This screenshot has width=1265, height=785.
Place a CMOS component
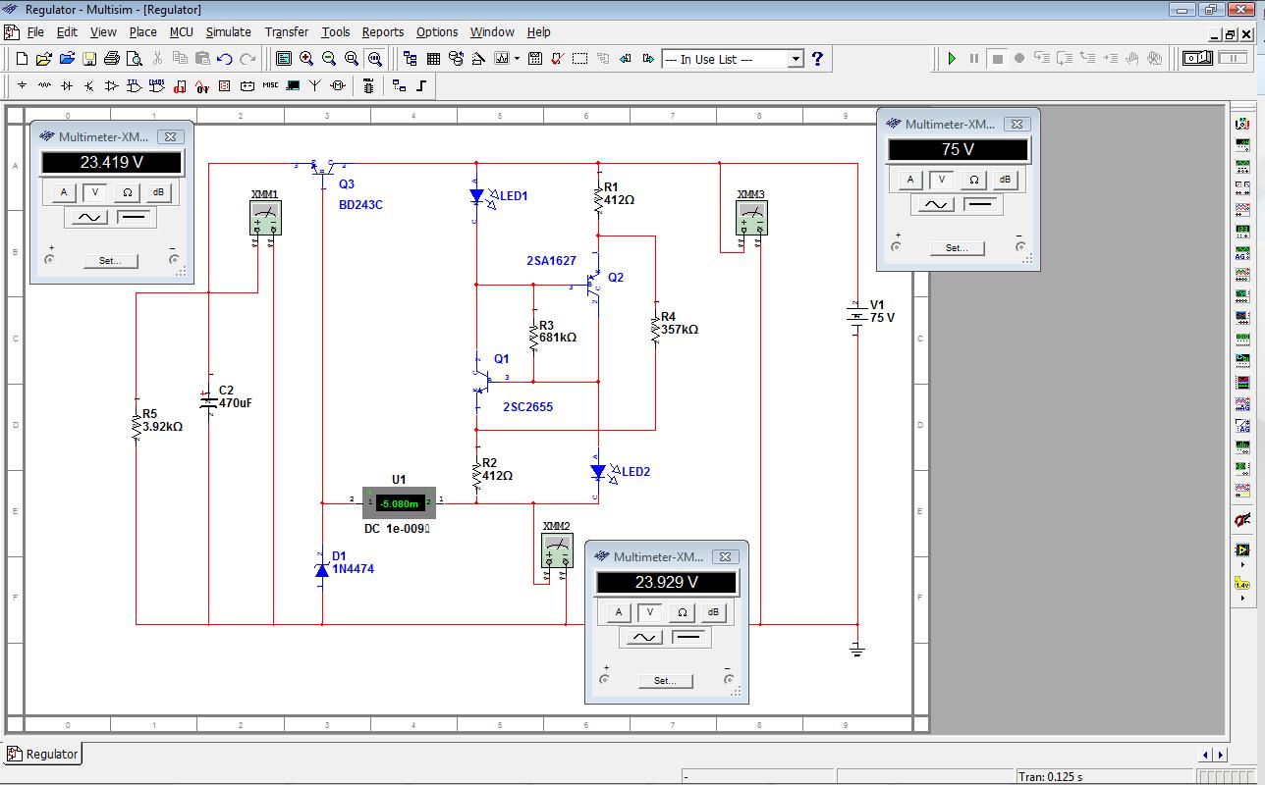coord(157,86)
